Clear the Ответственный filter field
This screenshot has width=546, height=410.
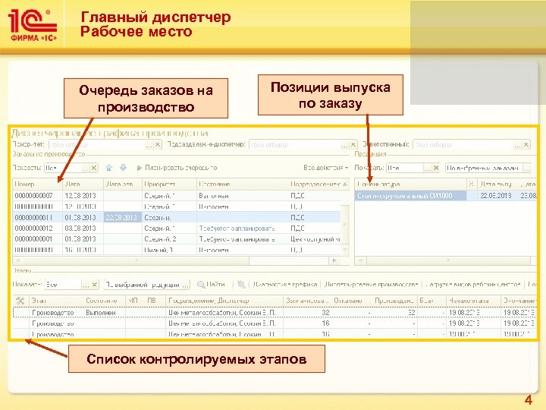pos(526,144)
